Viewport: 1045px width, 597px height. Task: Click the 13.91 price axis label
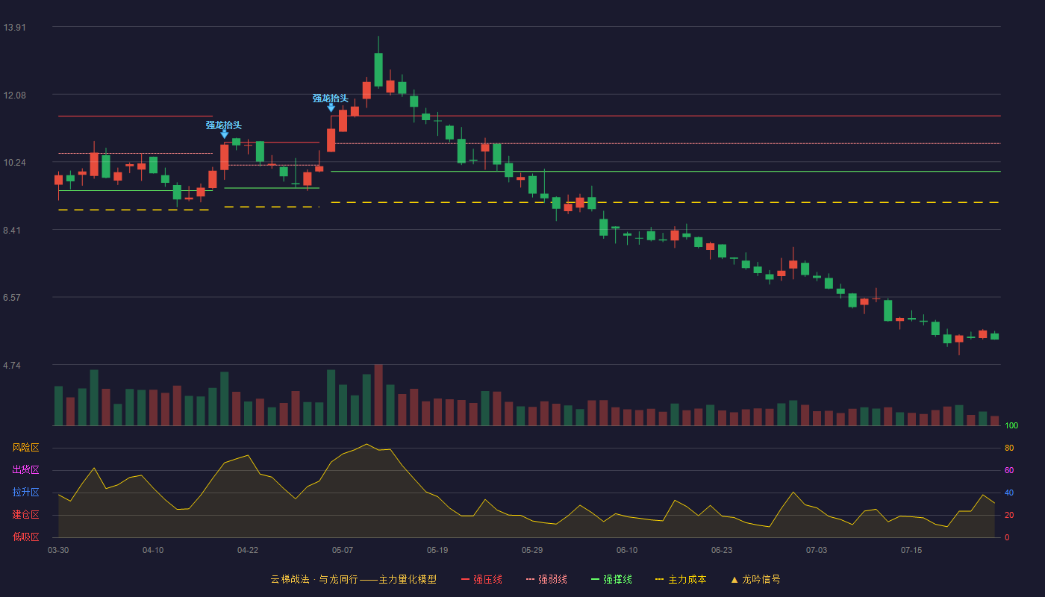(14, 28)
